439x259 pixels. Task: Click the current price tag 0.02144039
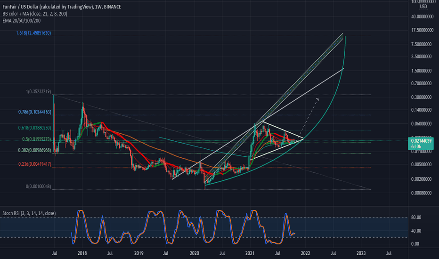coord(421,141)
